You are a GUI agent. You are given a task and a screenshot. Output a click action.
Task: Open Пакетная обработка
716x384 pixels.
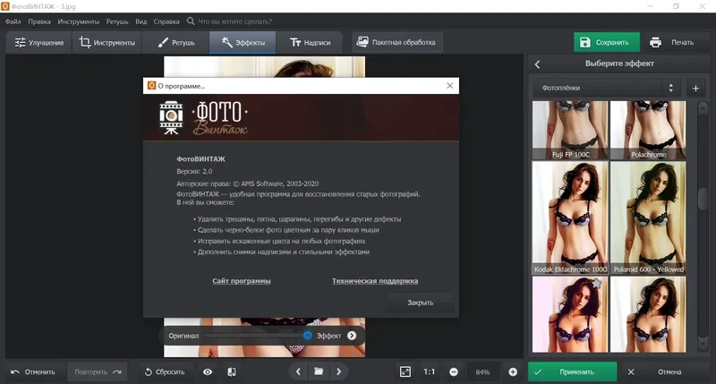point(396,42)
